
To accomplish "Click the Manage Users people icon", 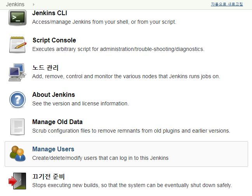I will (17, 154).
